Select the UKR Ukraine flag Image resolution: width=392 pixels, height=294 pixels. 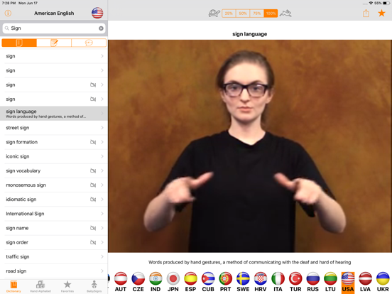coord(383,282)
